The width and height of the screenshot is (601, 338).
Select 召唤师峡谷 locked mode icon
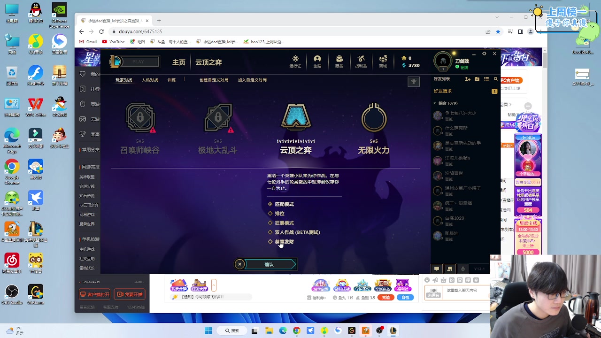[x=140, y=117]
